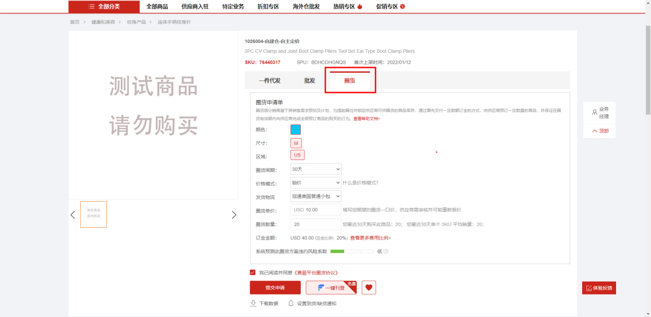651x317 pixels.
Task: Switch to the 一件代发 tab
Action: tap(269, 81)
